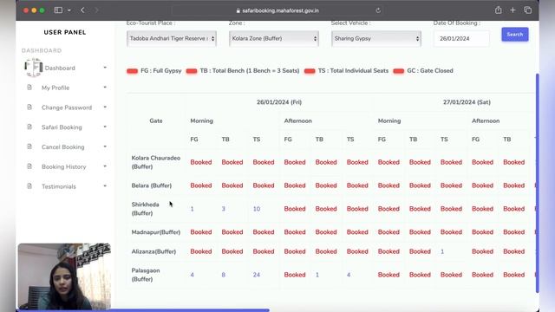Click the Date Of Booking field

[x=461, y=38]
